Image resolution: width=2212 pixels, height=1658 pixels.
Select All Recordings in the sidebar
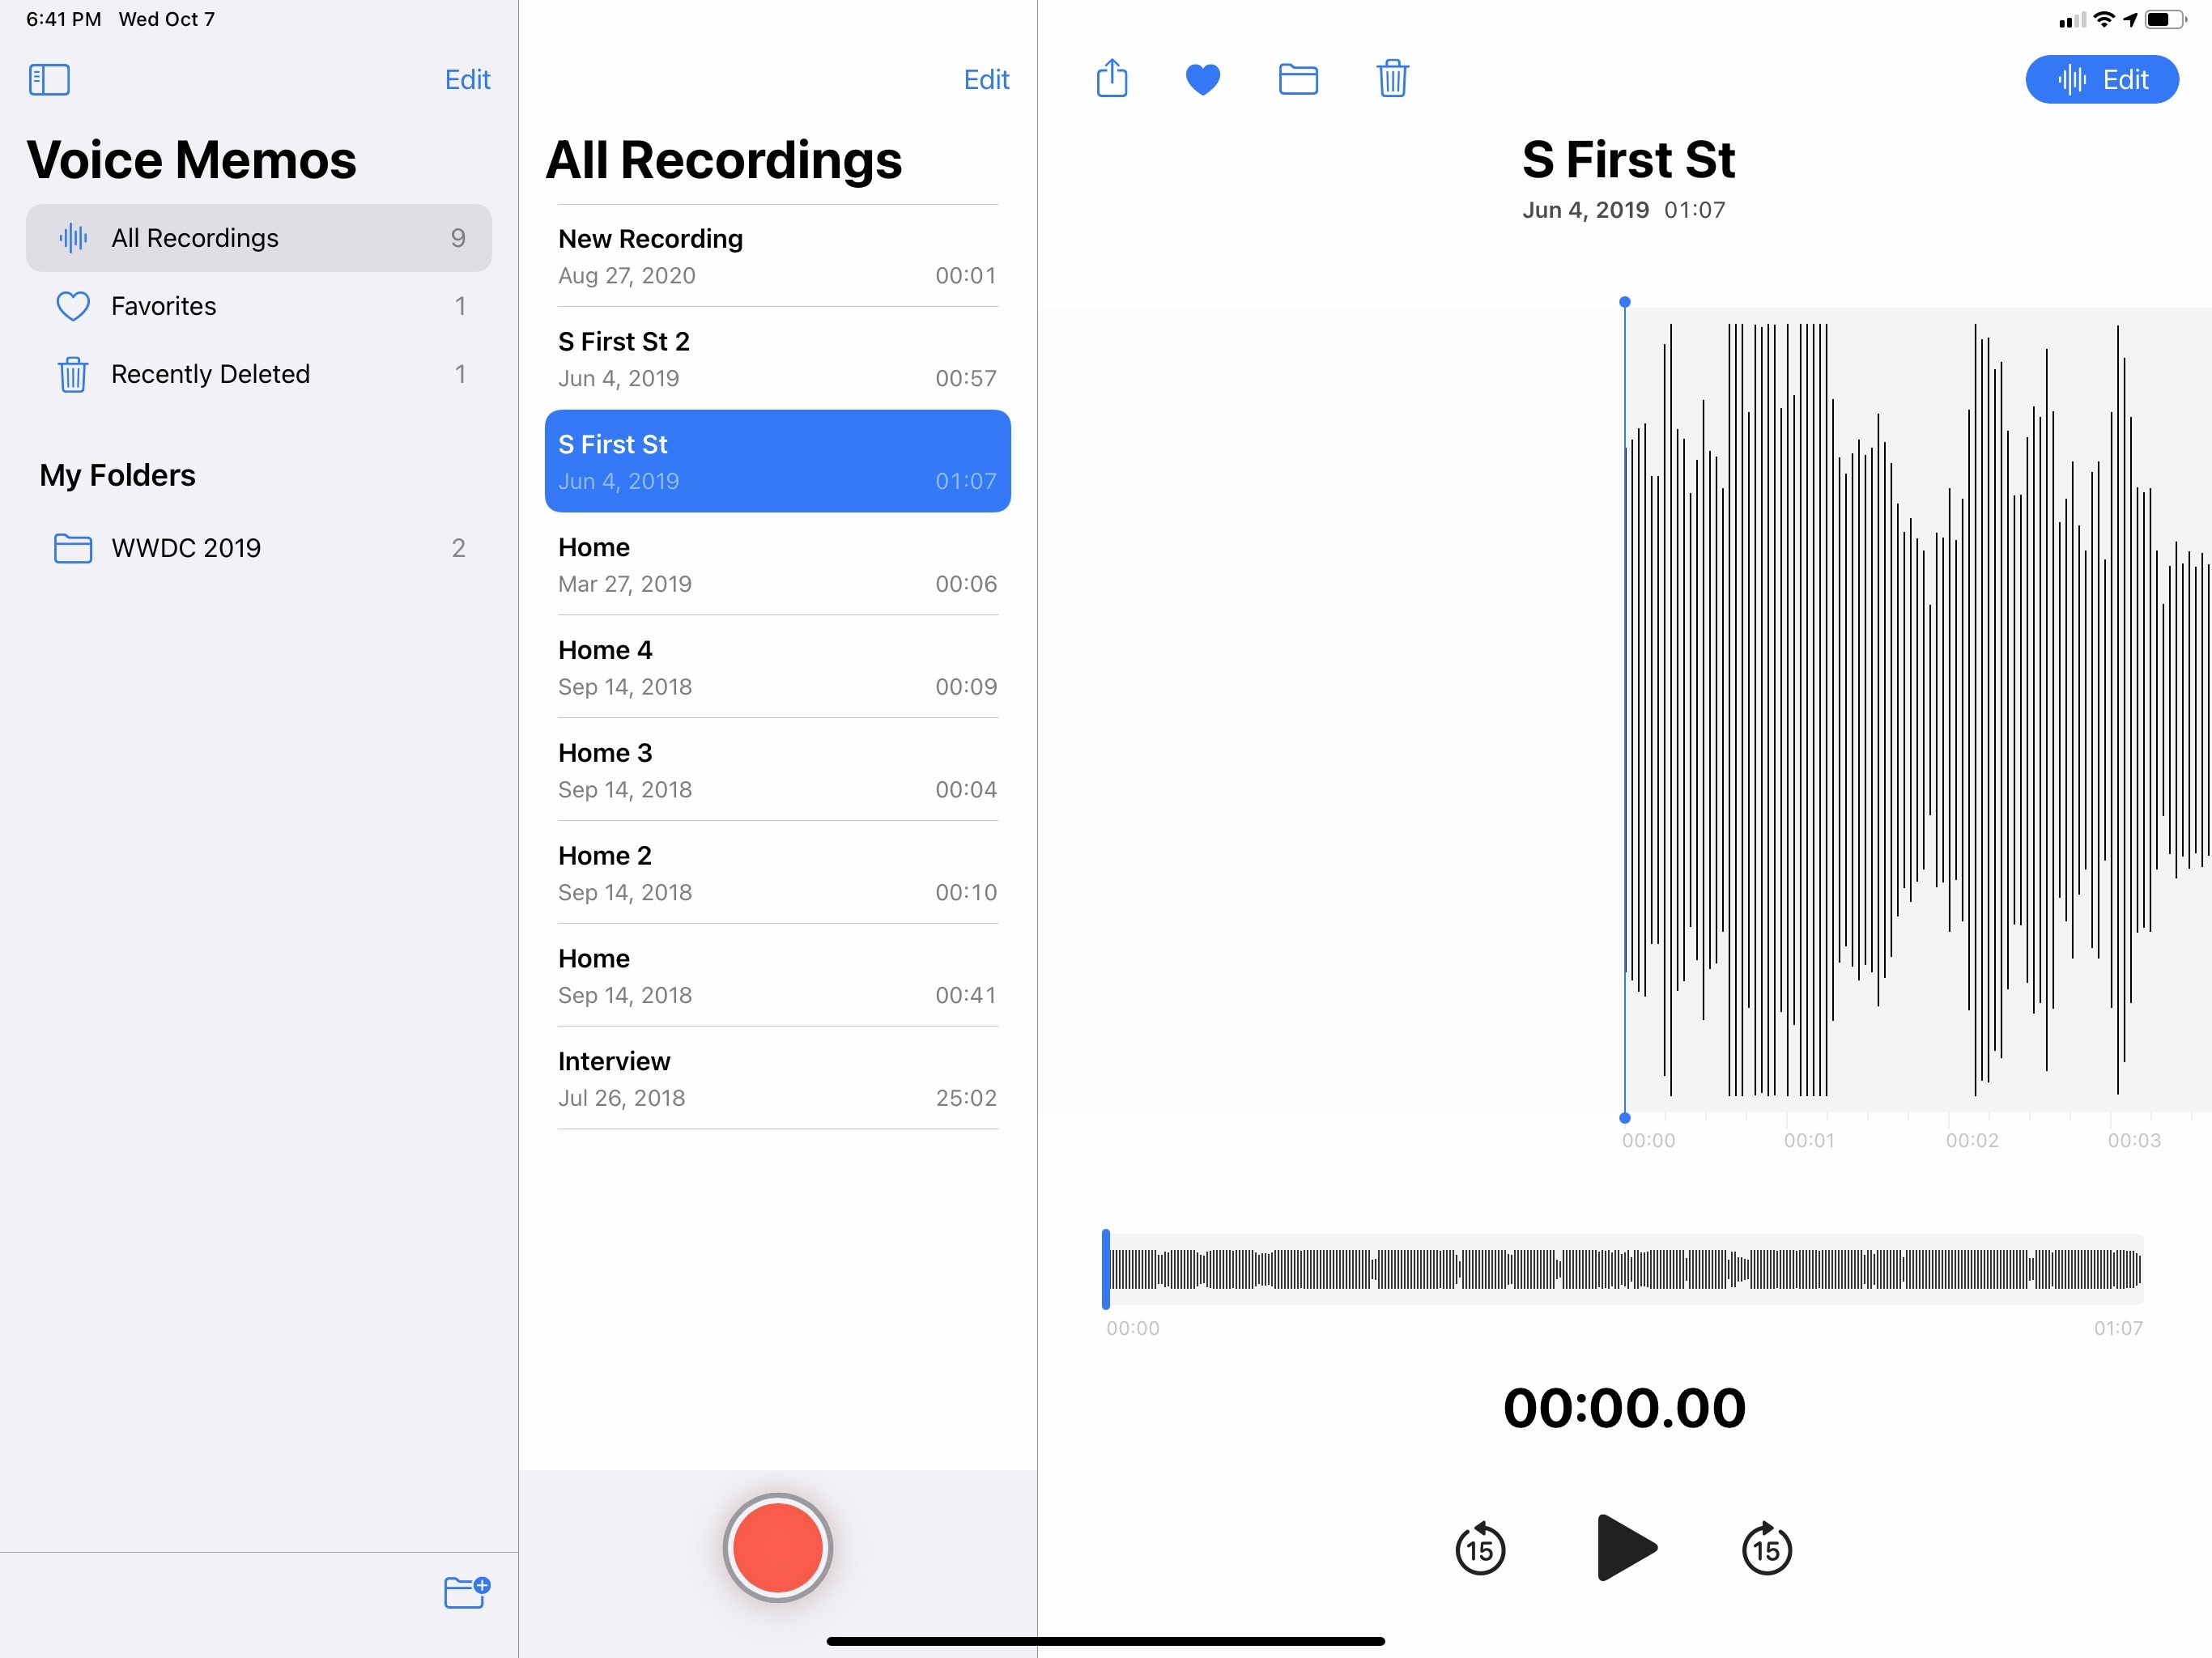259,238
